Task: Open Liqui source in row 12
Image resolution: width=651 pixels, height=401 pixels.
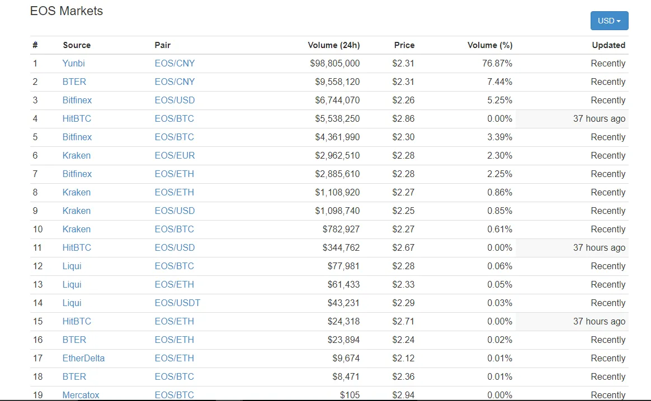Action: coord(72,266)
